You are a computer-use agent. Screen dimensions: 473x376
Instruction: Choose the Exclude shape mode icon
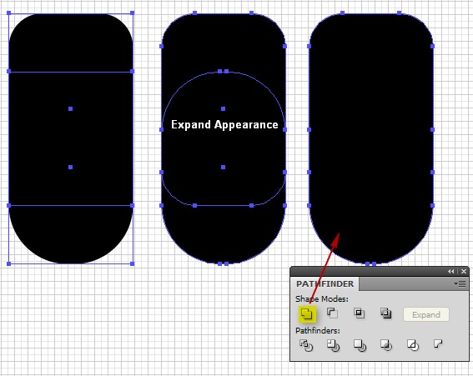385,313
